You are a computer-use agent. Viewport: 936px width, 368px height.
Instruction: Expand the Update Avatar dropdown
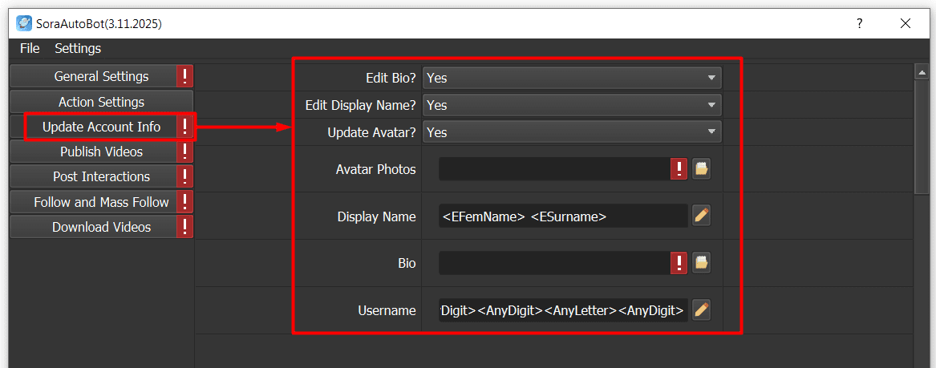pyautogui.click(x=572, y=132)
